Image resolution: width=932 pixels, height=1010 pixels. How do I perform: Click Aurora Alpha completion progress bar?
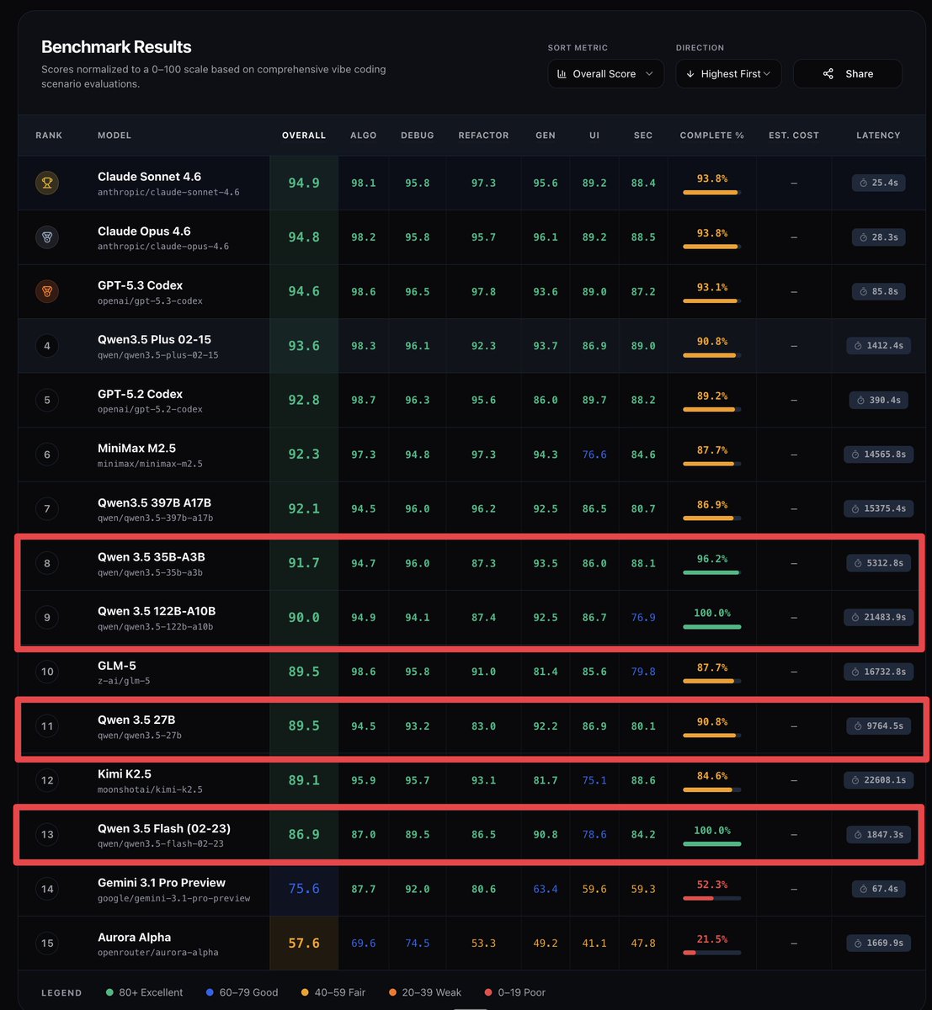[712, 953]
